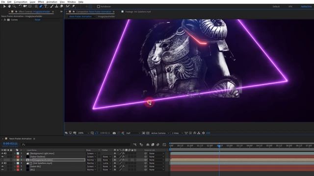Open magnification 200% dropdown

pyautogui.click(x=83, y=133)
